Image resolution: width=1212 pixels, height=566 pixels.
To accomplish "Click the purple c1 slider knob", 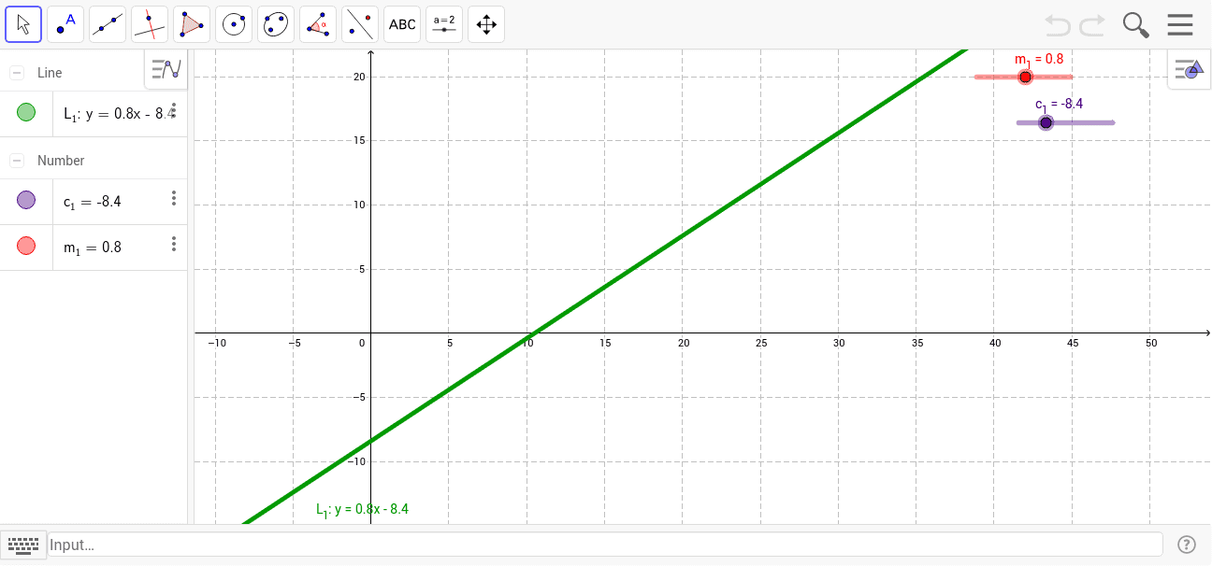I will pos(1046,122).
